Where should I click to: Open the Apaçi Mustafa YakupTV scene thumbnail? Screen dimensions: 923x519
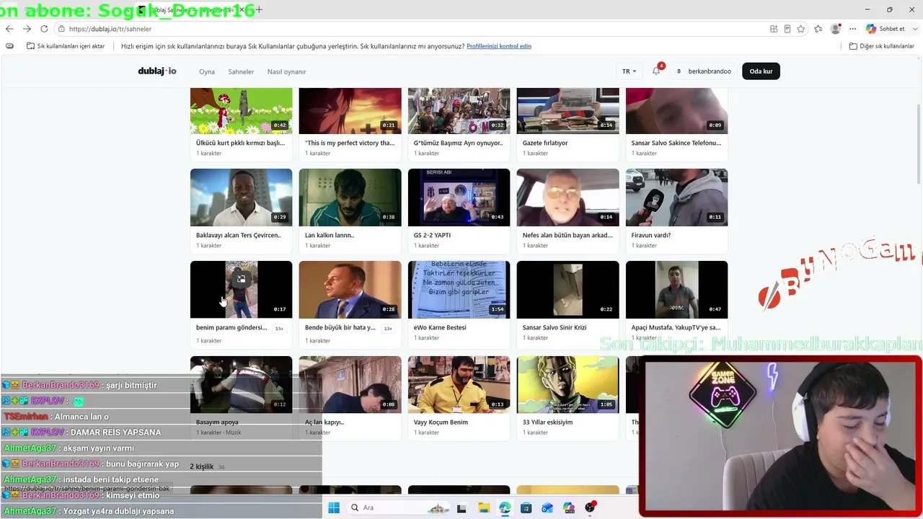point(676,290)
